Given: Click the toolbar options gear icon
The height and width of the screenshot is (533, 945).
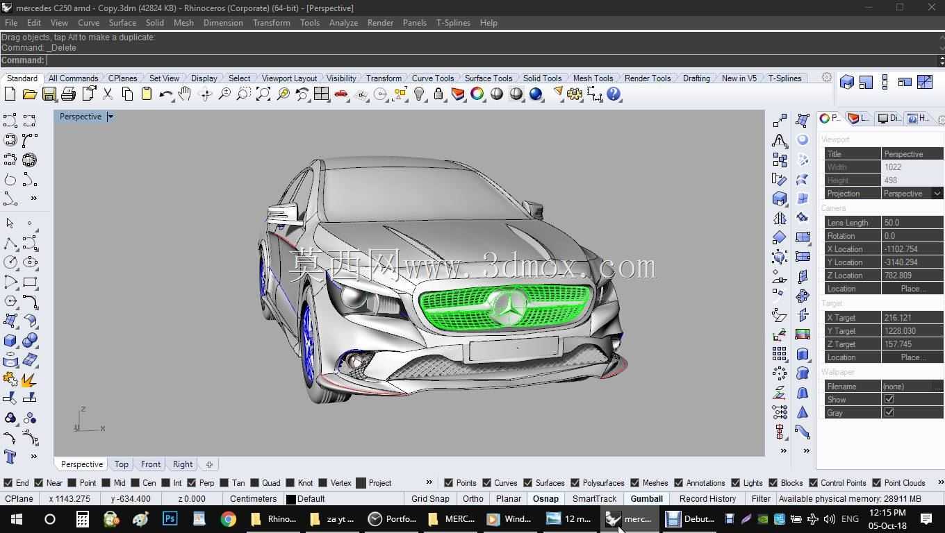Looking at the screenshot, I should (x=826, y=78).
